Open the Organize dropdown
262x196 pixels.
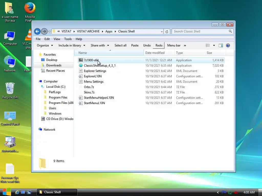(x=45, y=45)
